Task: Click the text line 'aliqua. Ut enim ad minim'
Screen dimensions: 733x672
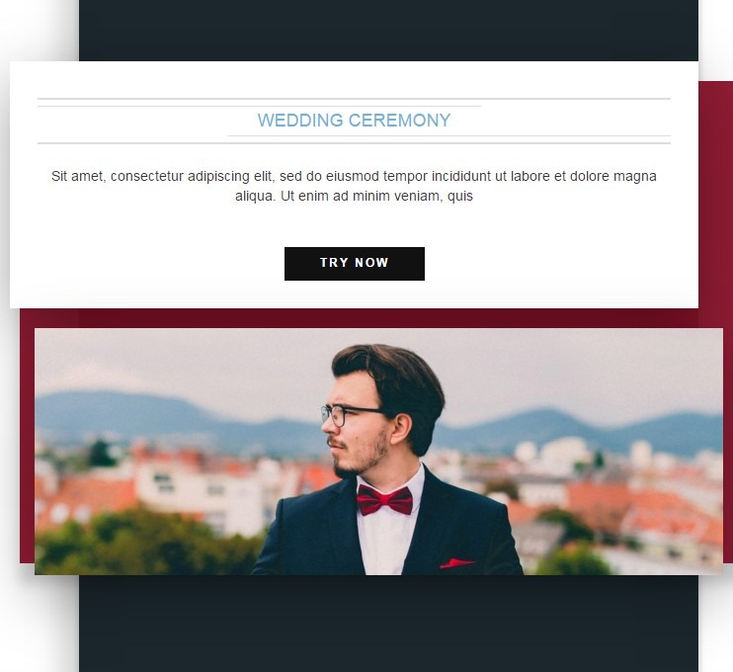Action: coord(354,196)
